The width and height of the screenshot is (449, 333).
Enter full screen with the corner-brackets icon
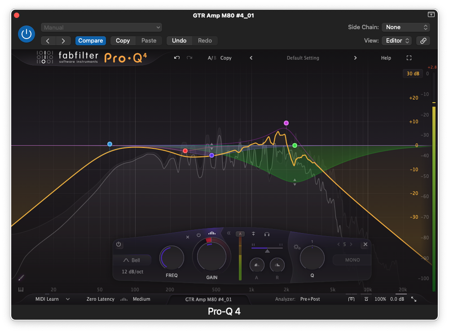coord(409,58)
